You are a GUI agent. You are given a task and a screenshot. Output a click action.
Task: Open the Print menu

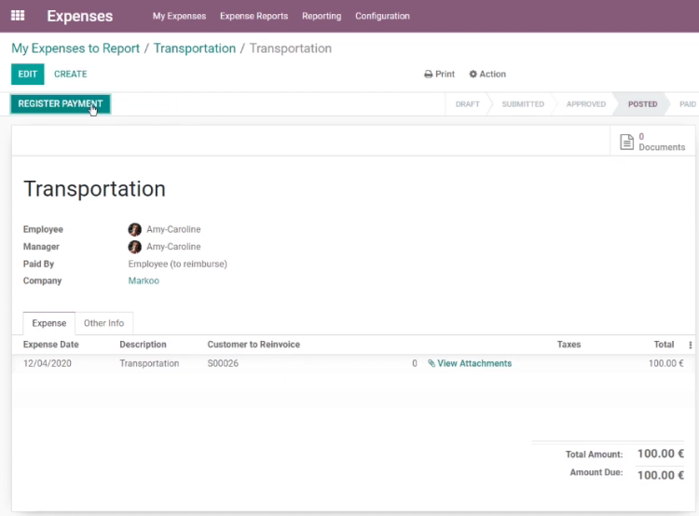[439, 74]
